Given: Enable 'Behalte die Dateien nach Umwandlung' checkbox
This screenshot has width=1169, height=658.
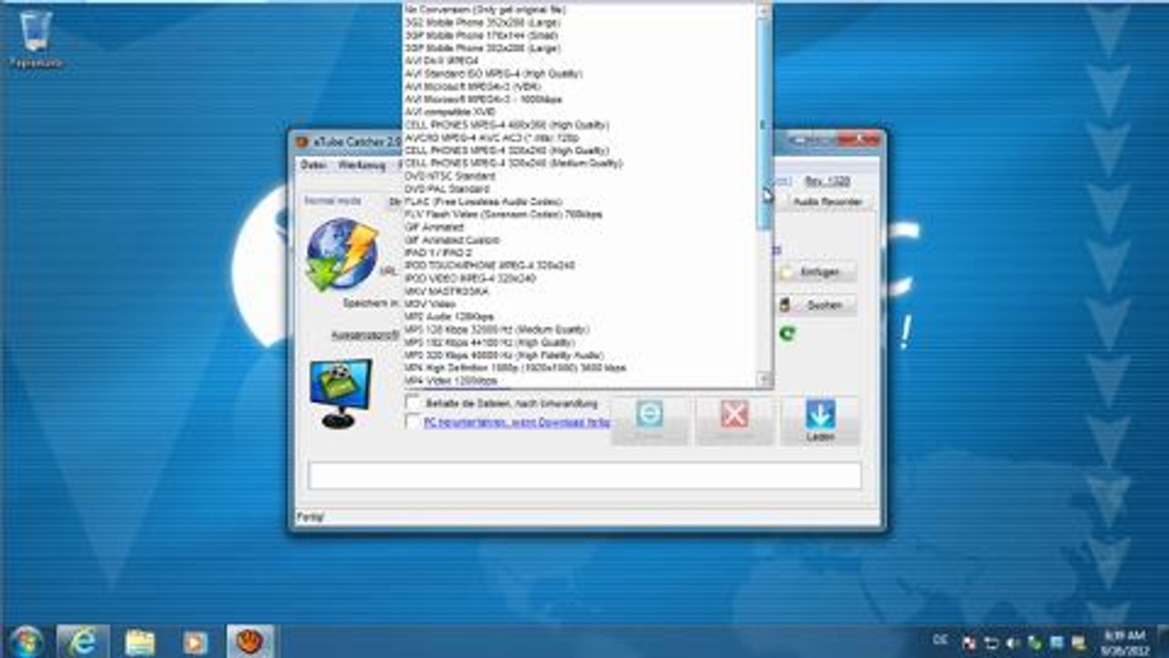Looking at the screenshot, I should tap(413, 403).
